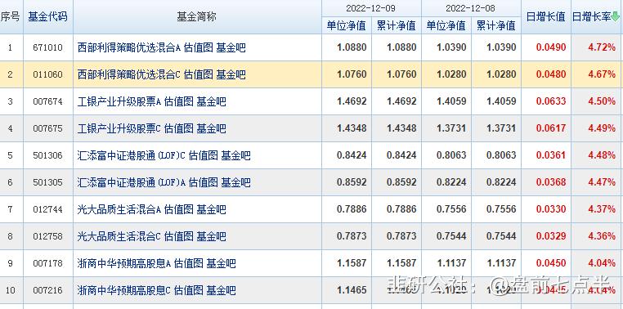Image resolution: width=623 pixels, height=309 pixels.
Task: Click daily growth value 0.0361
Action: pos(551,155)
